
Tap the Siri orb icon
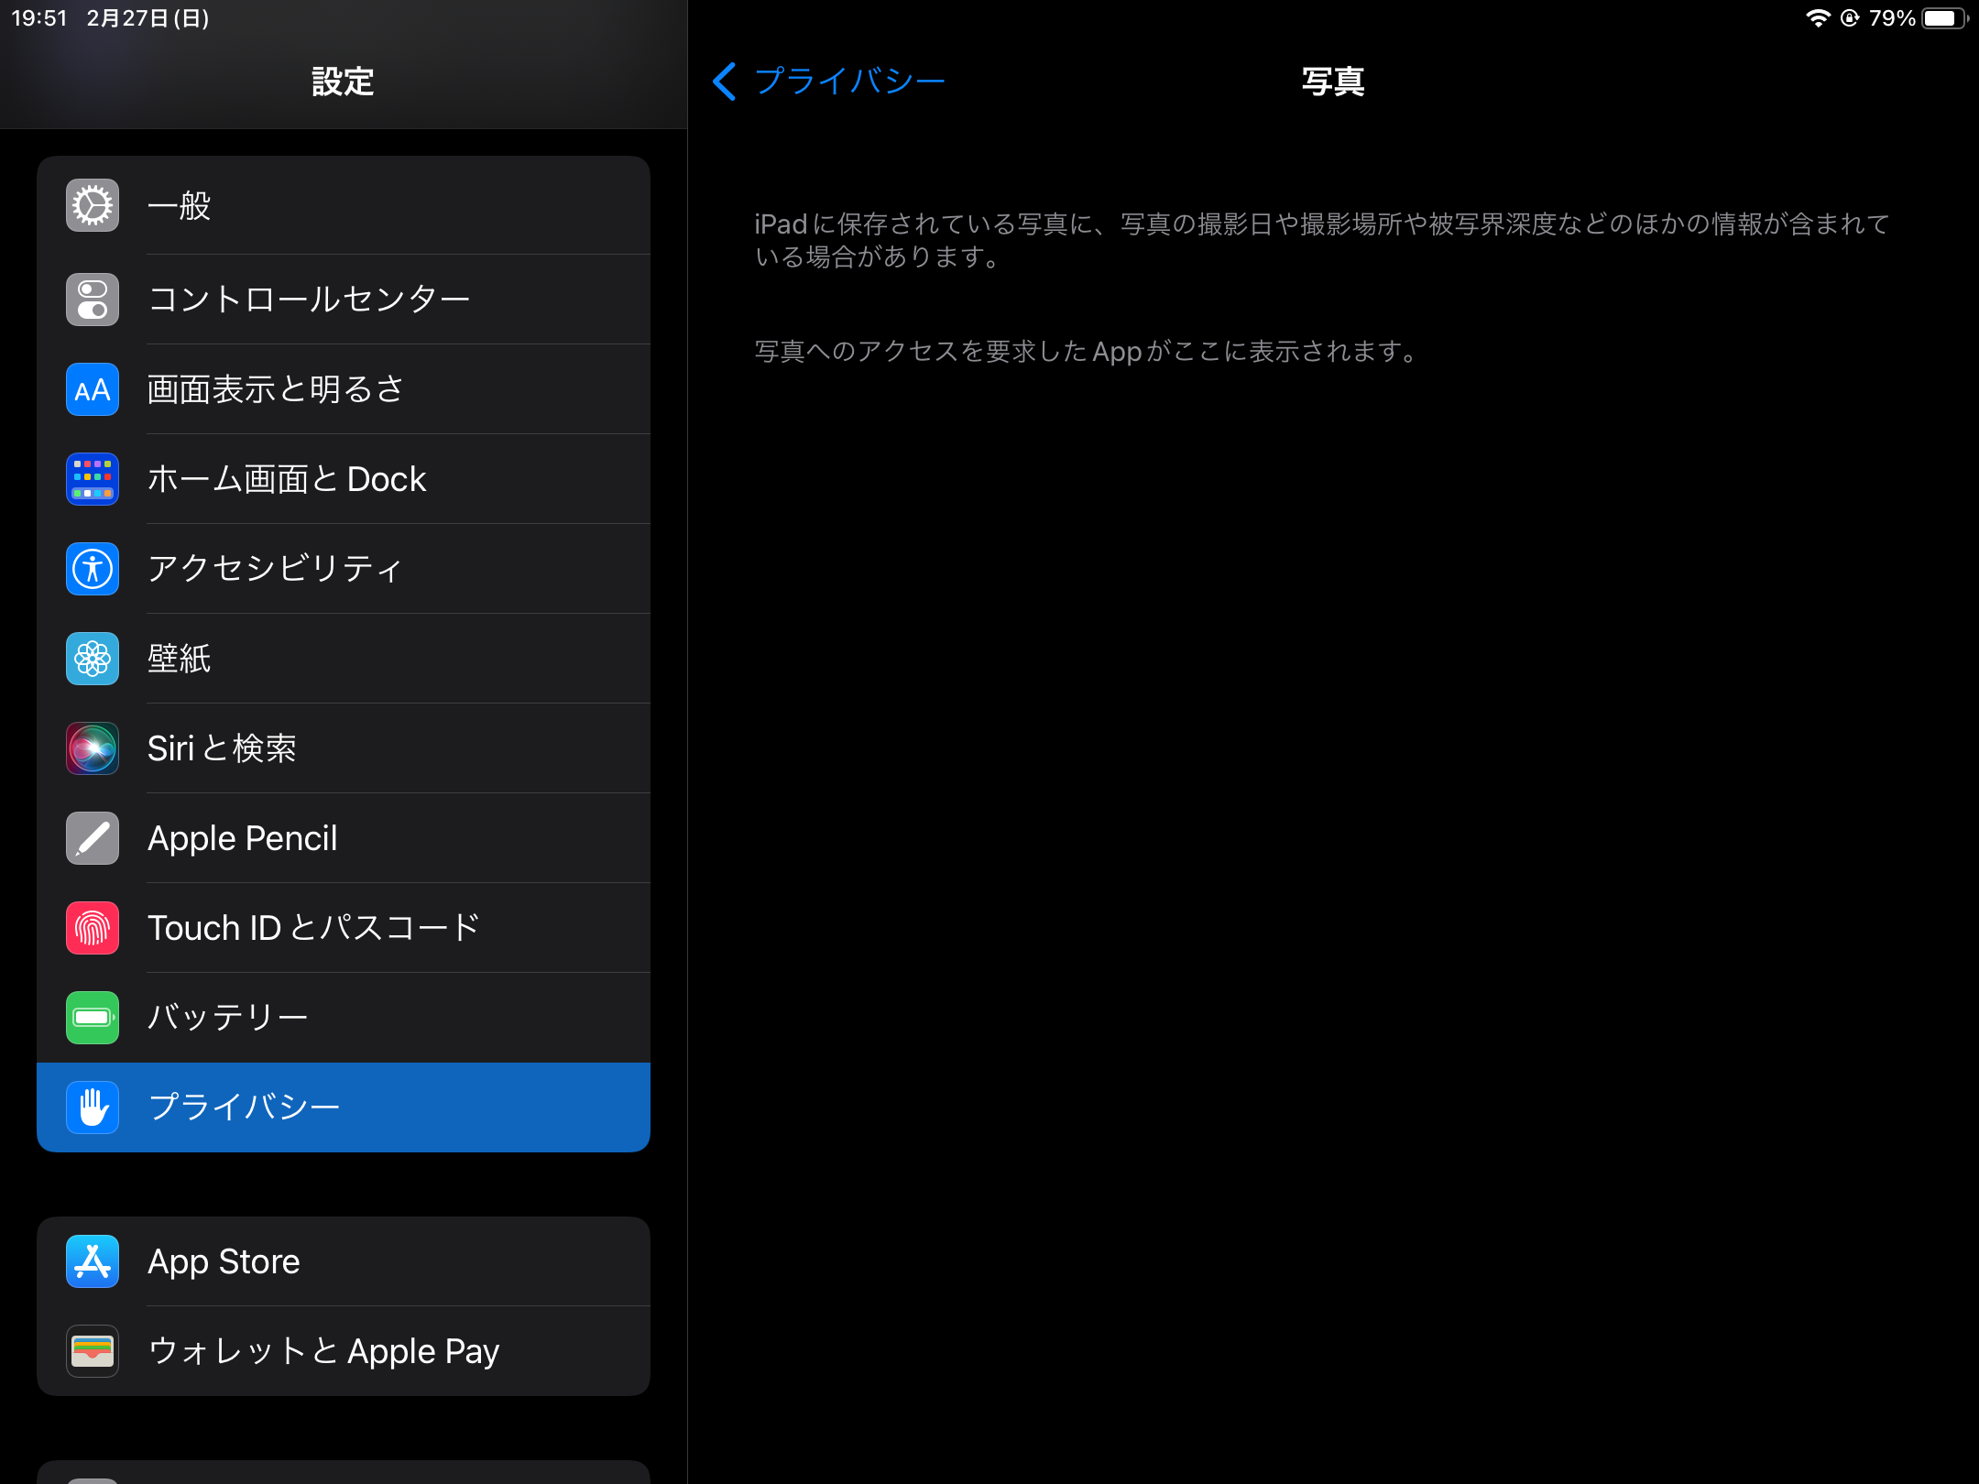click(x=93, y=748)
